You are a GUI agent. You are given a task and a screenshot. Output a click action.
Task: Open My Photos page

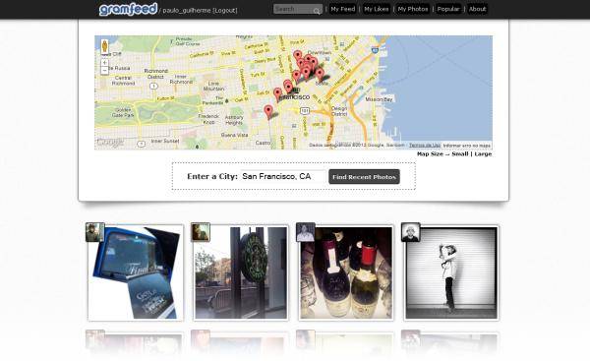pos(413,9)
